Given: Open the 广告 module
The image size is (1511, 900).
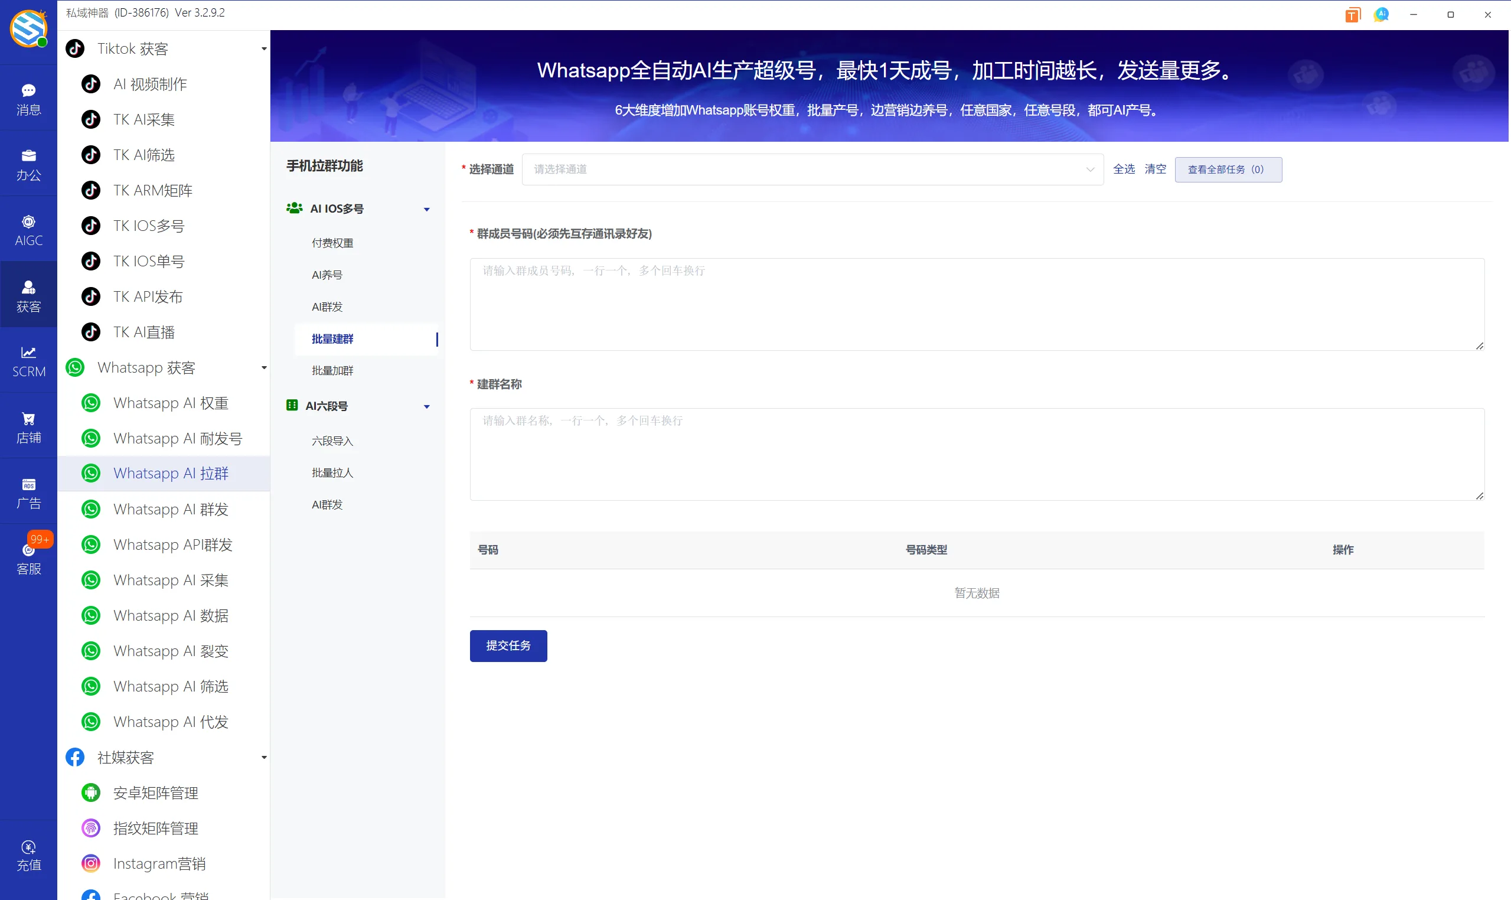Looking at the screenshot, I should tap(28, 493).
